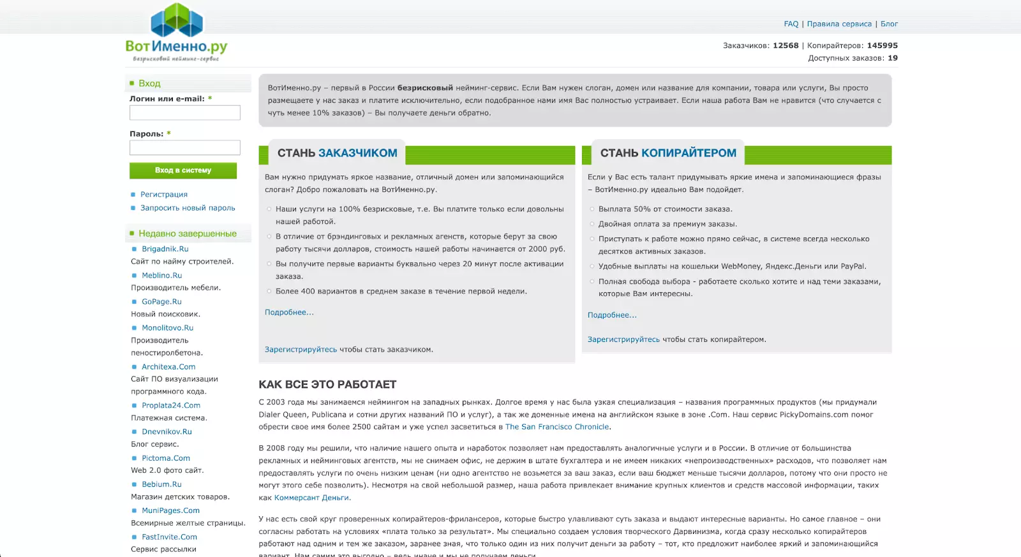Viewport: 1021px width, 557px height.
Task: Open Правила сервиса page
Action: 839,24
